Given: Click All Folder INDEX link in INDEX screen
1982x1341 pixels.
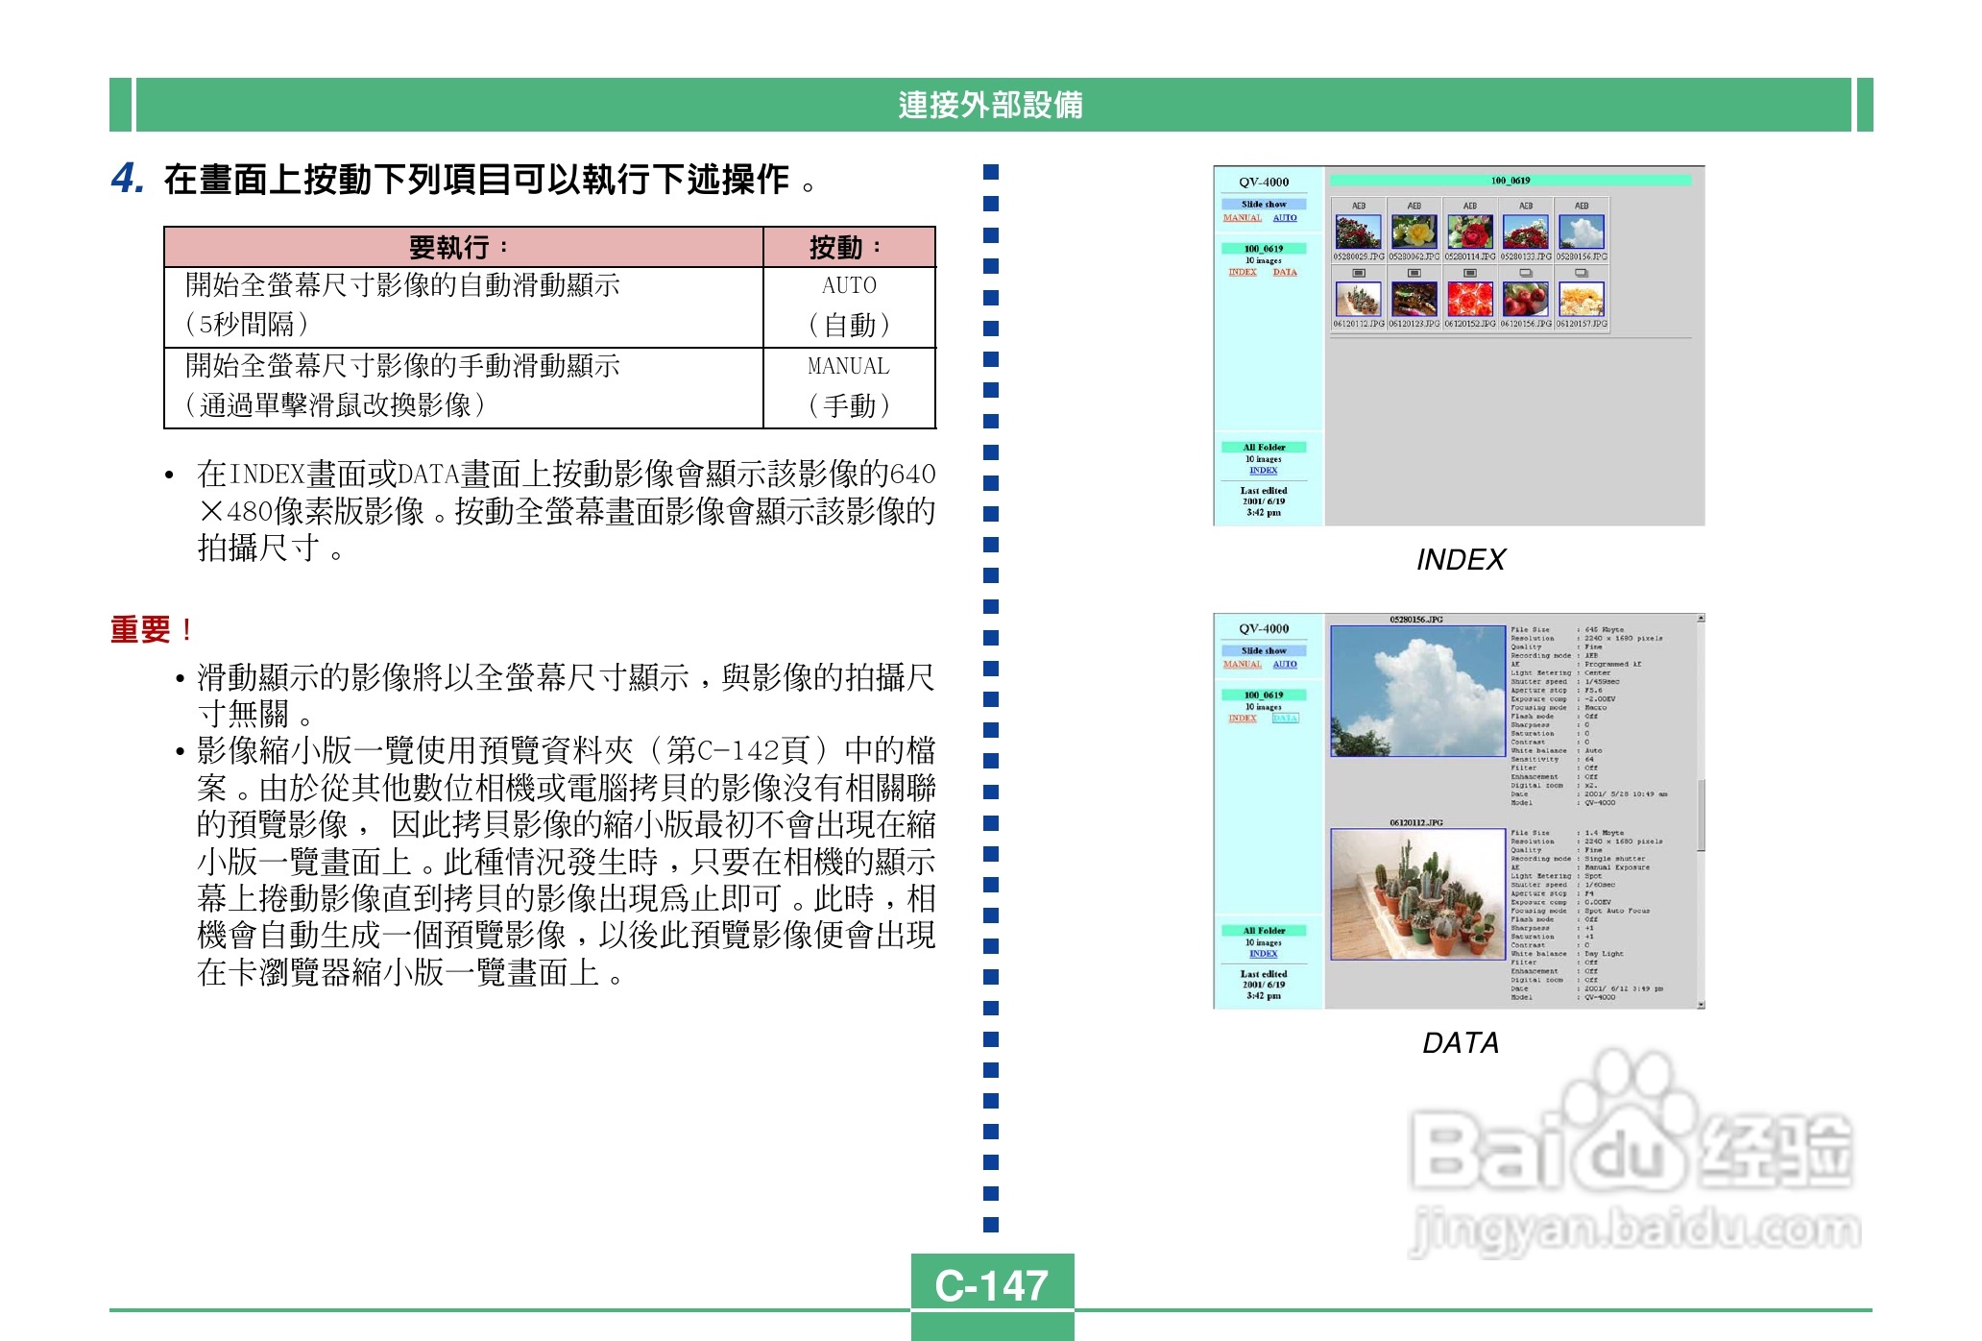Looking at the screenshot, I should [1263, 471].
